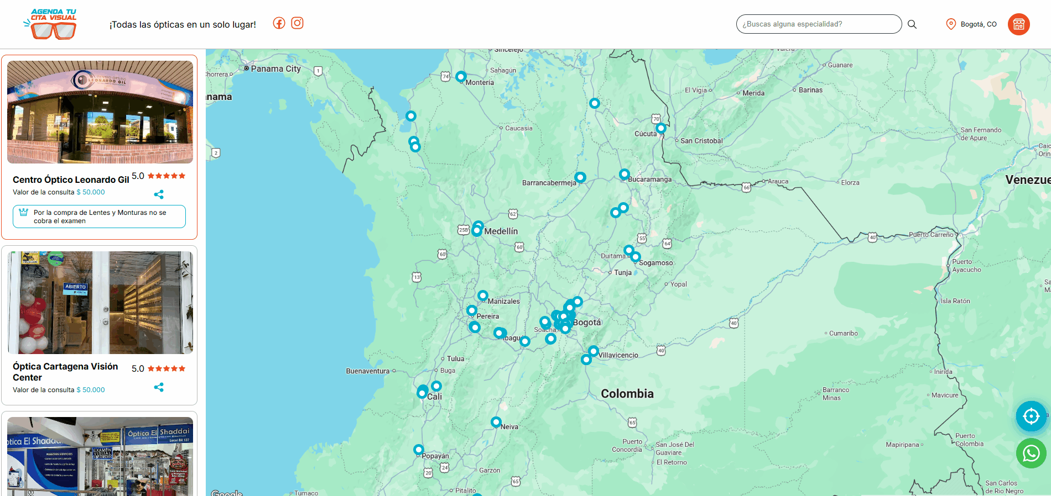Open WhatsApp chat floating button
1051x496 pixels.
pyautogui.click(x=1031, y=453)
